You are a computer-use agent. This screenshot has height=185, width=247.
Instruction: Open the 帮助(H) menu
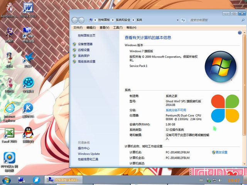[x=131, y=28]
